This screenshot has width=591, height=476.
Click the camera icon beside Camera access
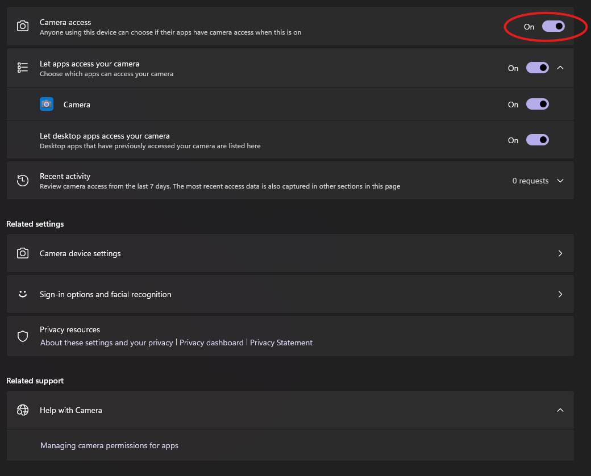tap(23, 26)
